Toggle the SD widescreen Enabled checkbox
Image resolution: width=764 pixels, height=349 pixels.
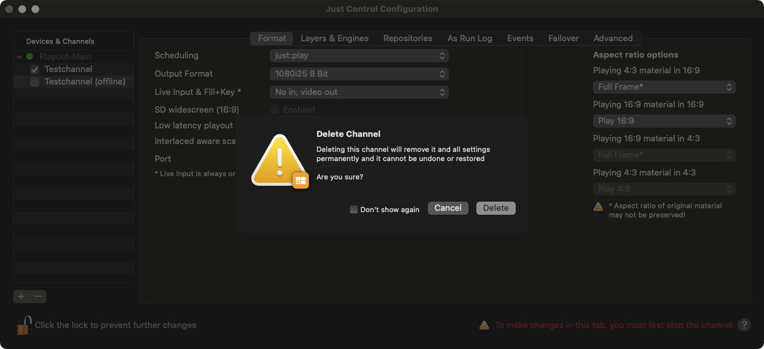[275, 109]
